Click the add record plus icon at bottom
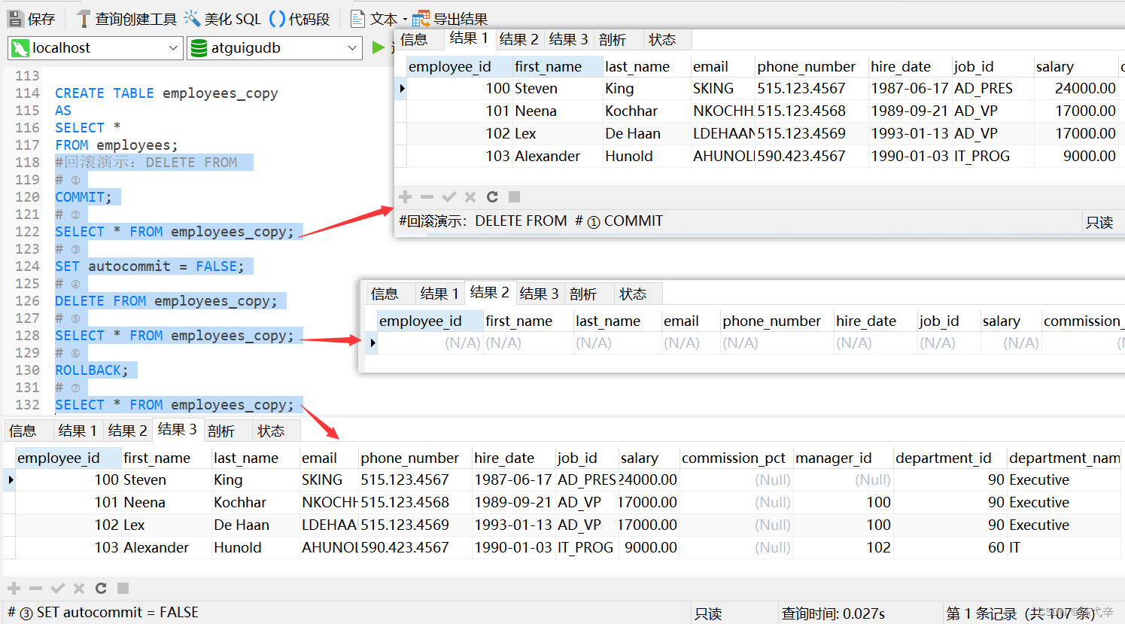 (x=14, y=588)
